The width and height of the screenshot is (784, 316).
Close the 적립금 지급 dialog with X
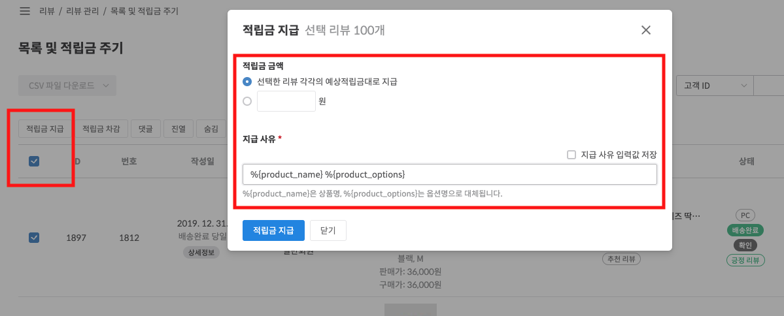pos(646,30)
